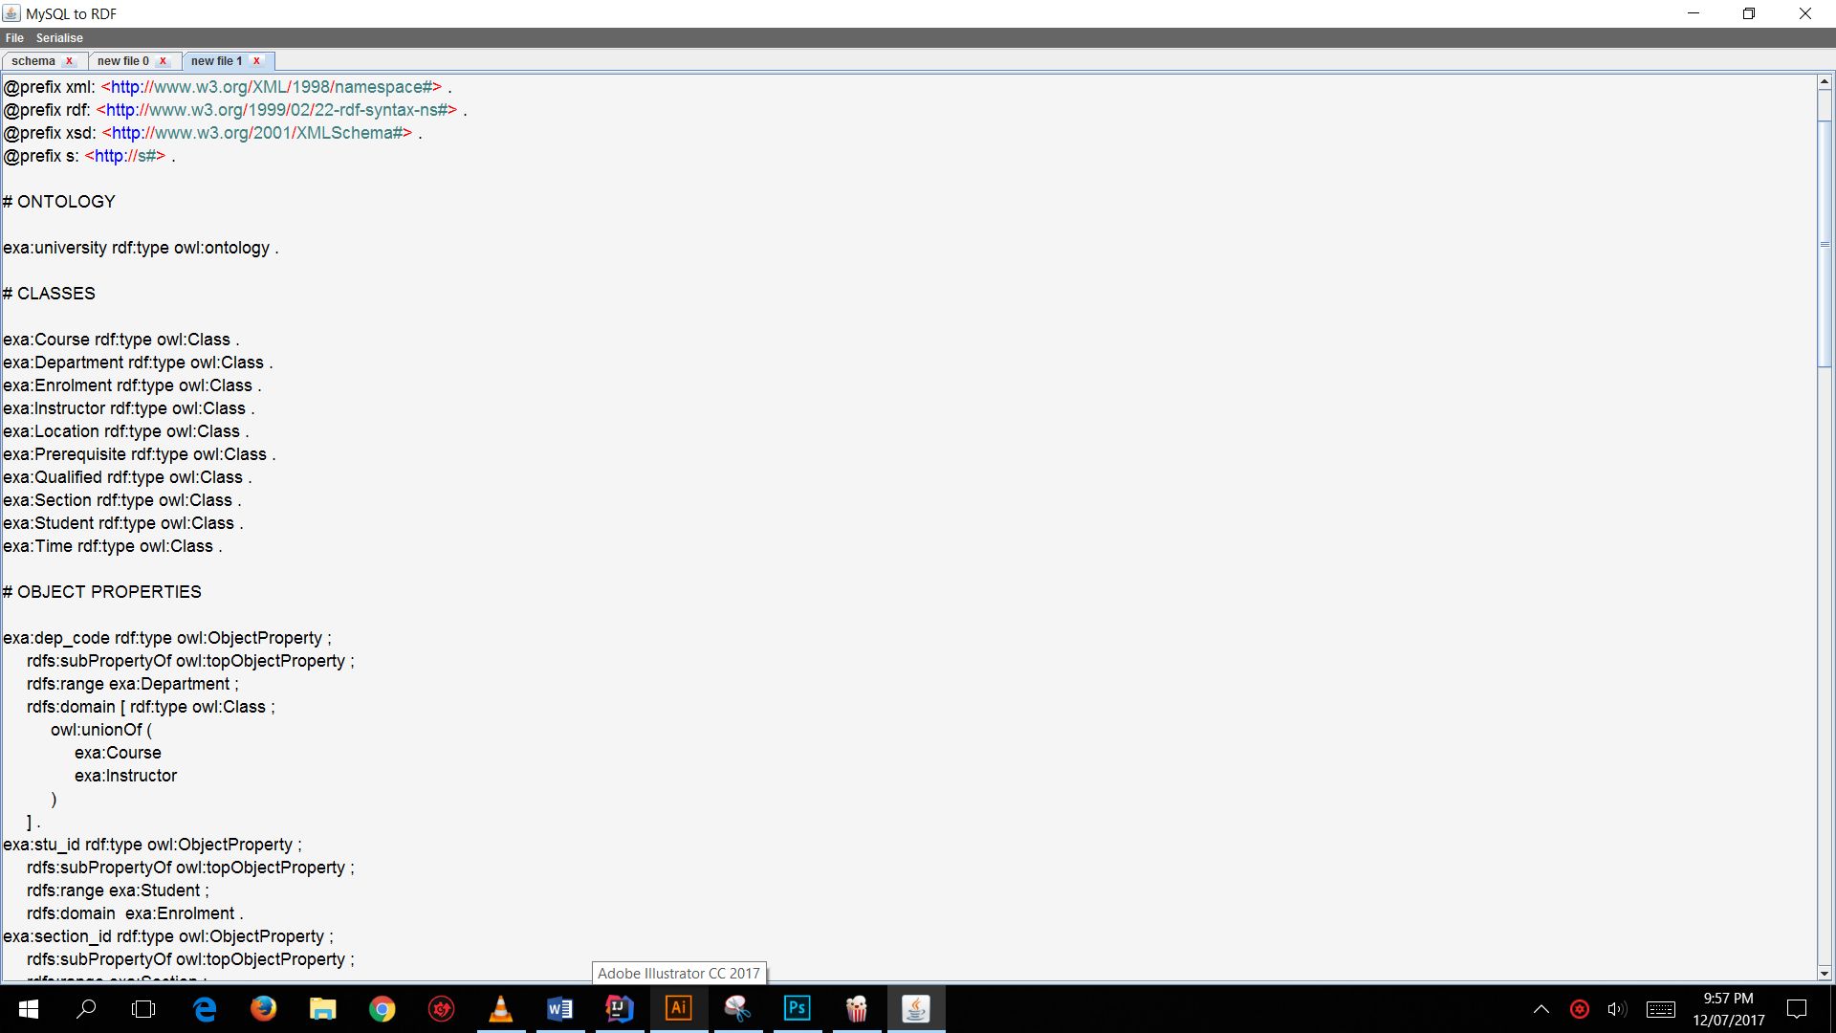Show hidden system tray icons
This screenshot has width=1836, height=1033.
click(1541, 1009)
